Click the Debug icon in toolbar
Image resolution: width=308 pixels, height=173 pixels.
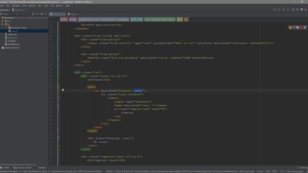coord(283,10)
